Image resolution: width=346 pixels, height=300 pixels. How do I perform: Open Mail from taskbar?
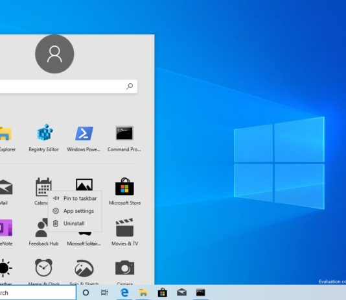(181, 292)
